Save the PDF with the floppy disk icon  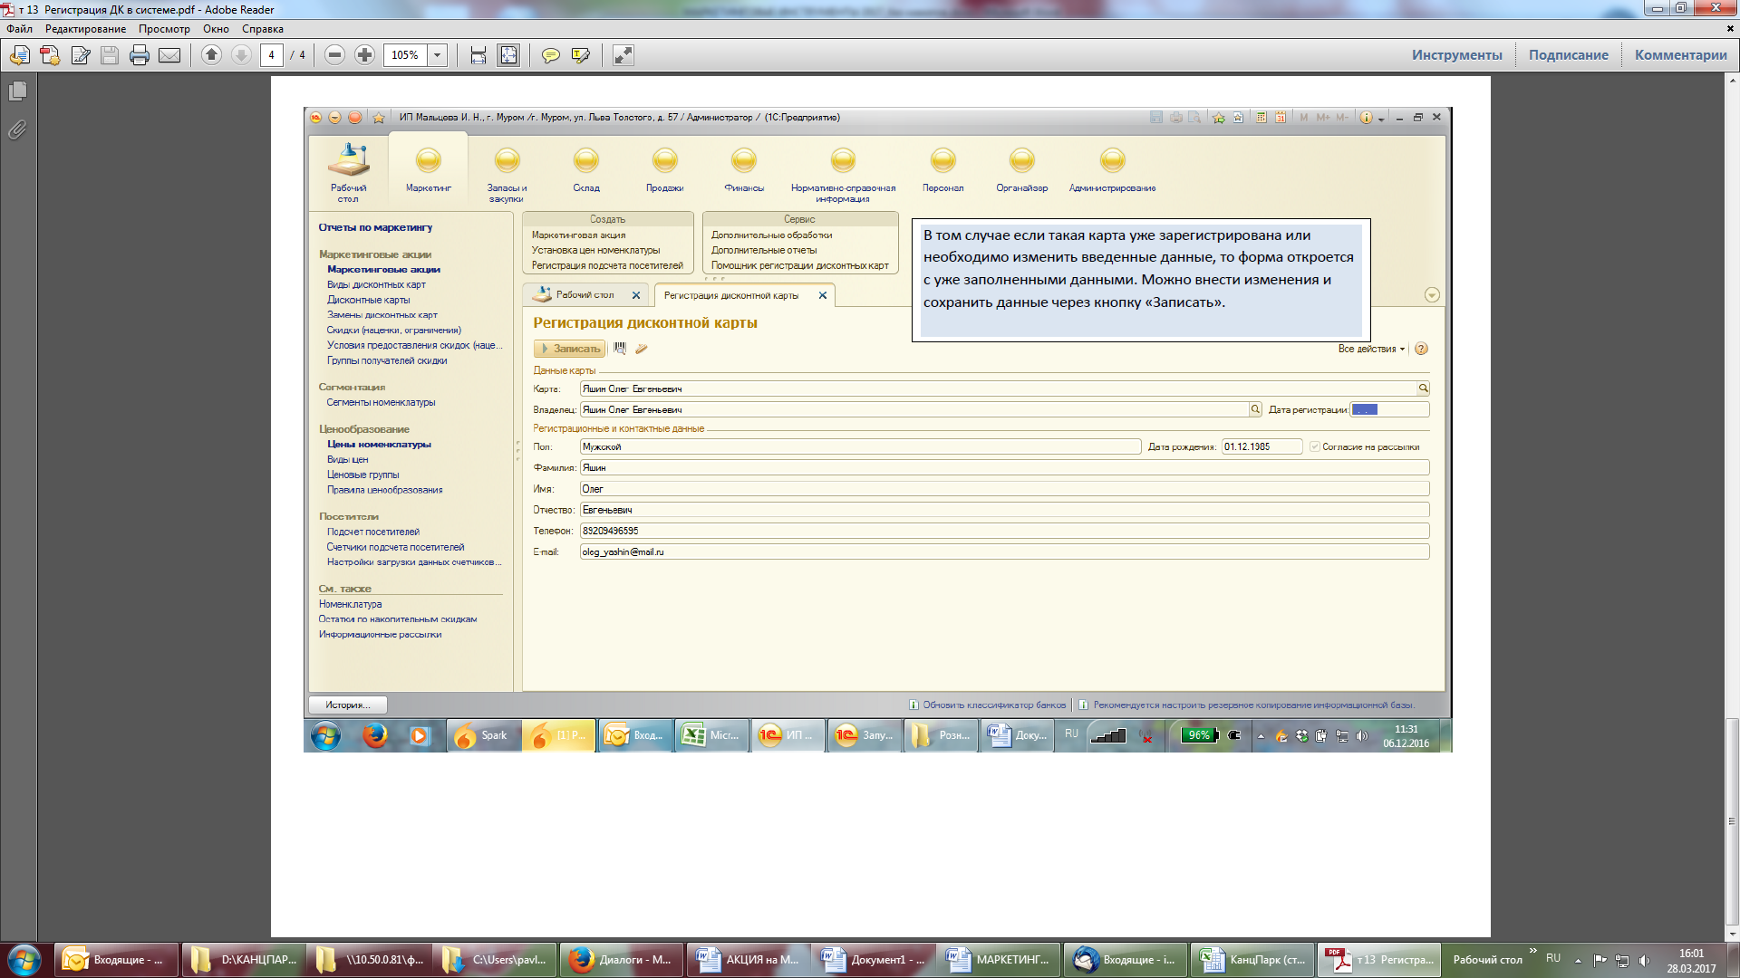(x=110, y=55)
